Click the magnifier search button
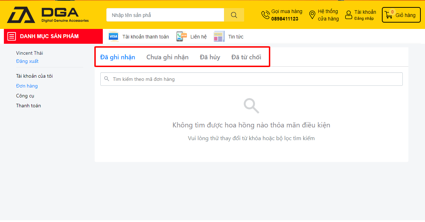The image size is (425, 222). pyautogui.click(x=234, y=15)
